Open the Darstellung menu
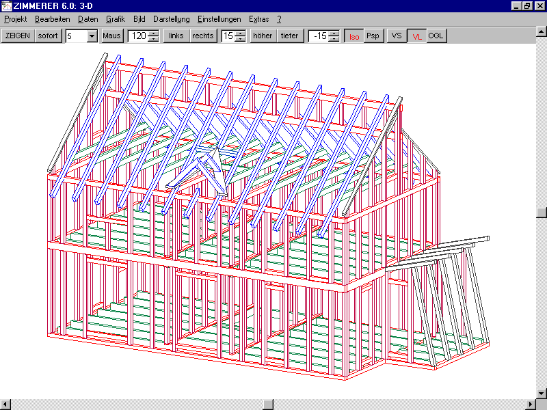Viewport: 547px width, 410px height. point(171,19)
